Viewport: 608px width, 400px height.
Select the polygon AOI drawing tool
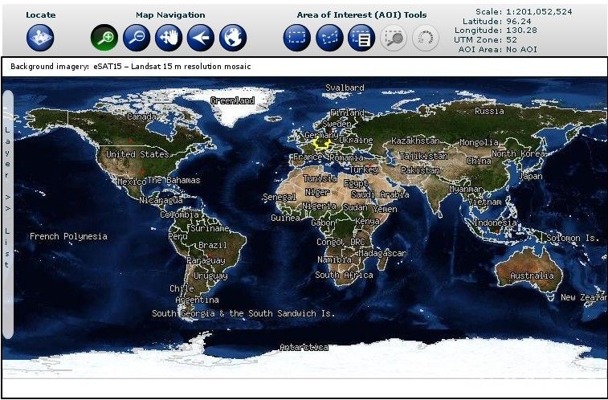[329, 37]
